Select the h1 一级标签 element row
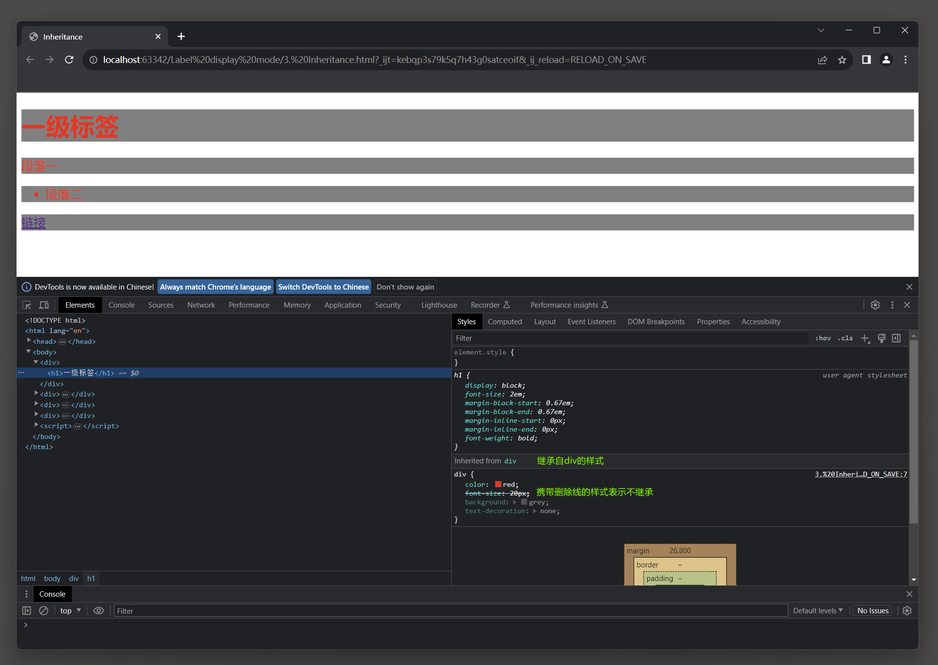This screenshot has height=665, width=938. [234, 373]
